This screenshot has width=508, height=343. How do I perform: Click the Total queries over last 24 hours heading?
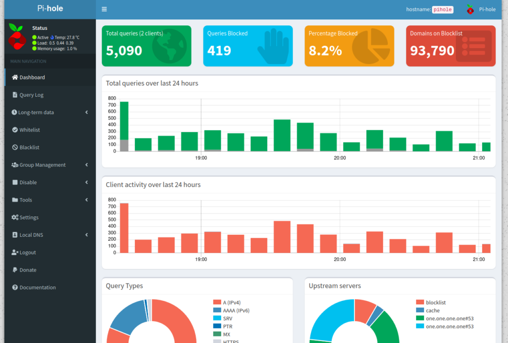coord(152,83)
